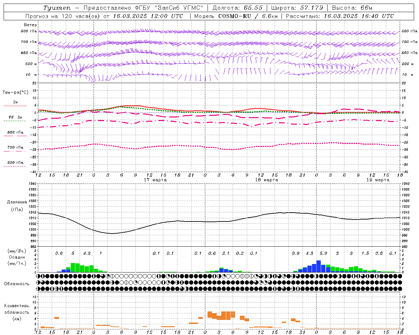
Task: Click the "Модель COSMO-RU / 6.6км" text
Action: (x=236, y=16)
